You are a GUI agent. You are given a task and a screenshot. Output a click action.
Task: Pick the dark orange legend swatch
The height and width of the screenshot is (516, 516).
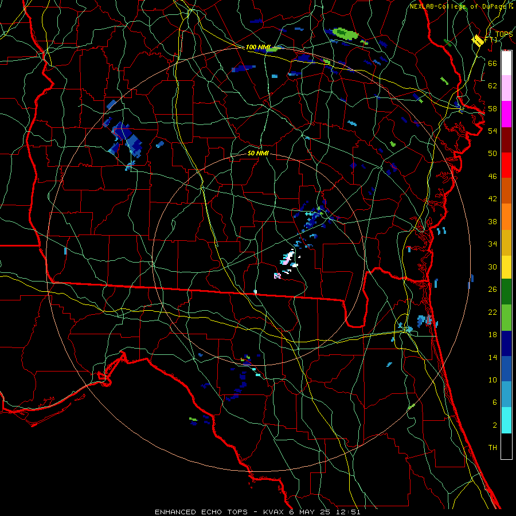(506, 191)
